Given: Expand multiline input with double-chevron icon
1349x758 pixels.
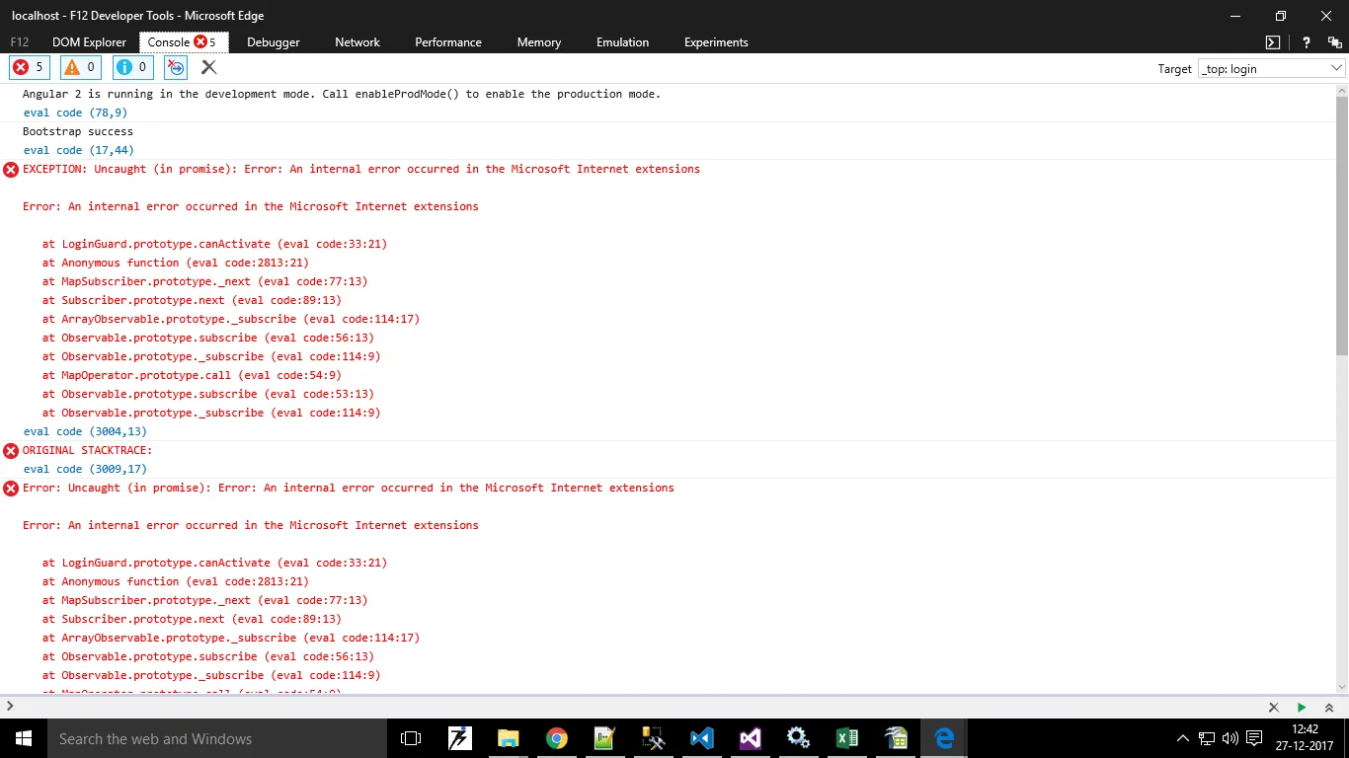Looking at the screenshot, I should click(1329, 708).
